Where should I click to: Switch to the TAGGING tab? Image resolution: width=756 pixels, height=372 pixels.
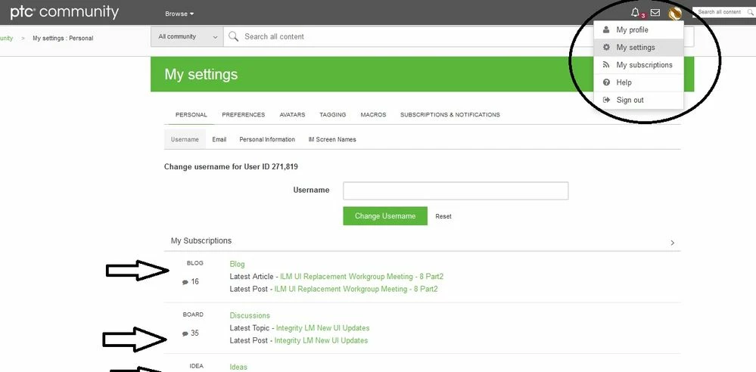tap(333, 115)
